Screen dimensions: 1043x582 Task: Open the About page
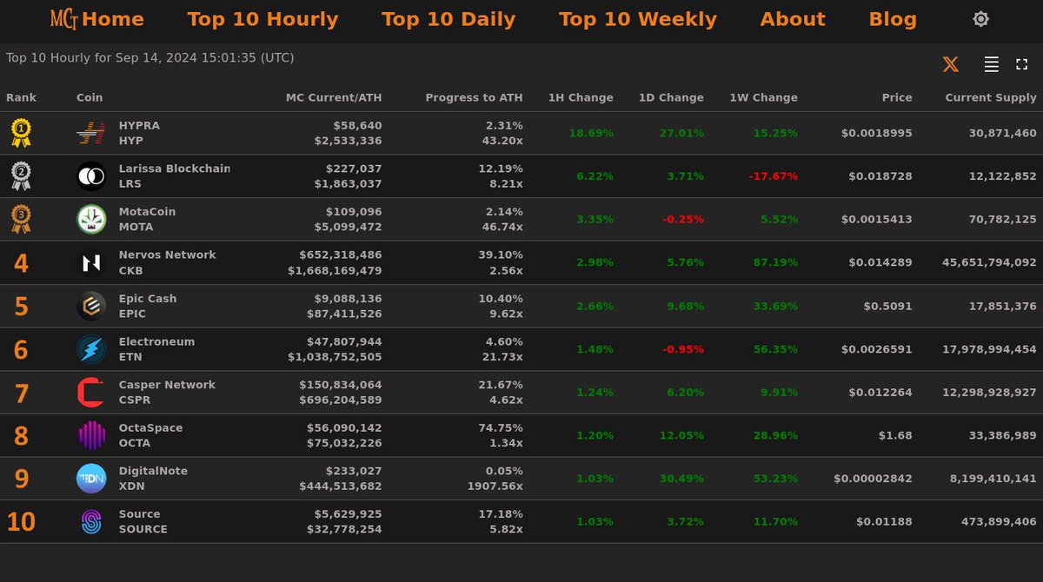(793, 19)
